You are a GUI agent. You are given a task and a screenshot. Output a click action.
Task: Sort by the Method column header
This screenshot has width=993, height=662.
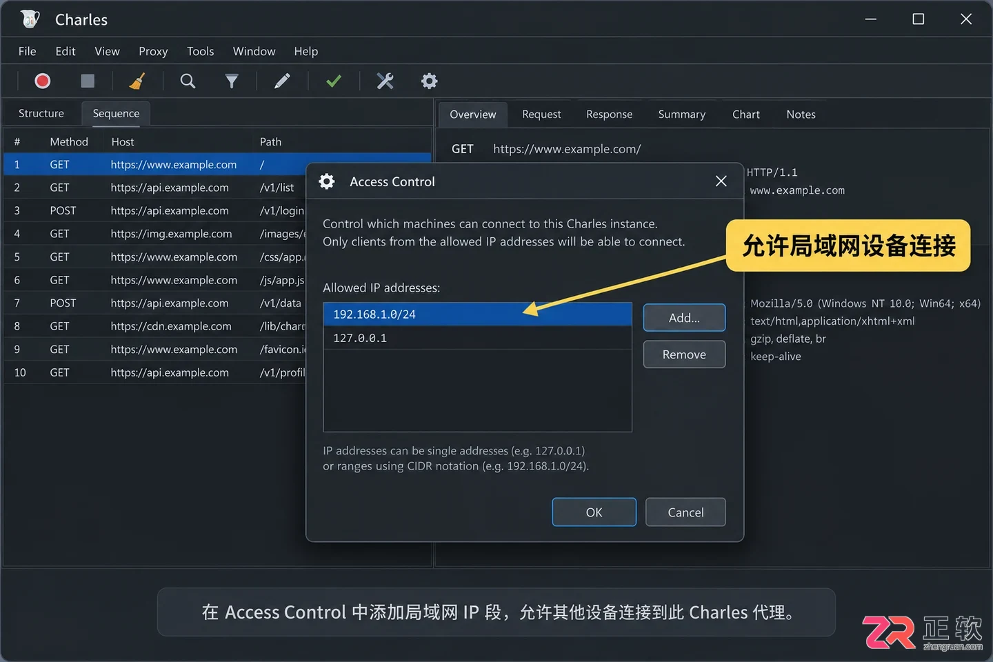tap(69, 141)
